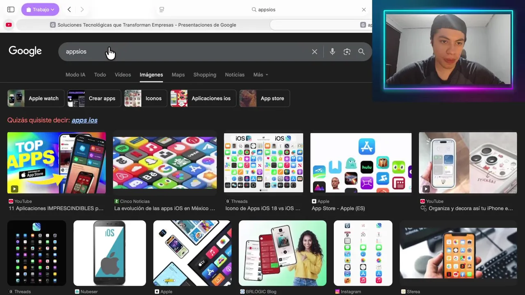Open the Nubeser iOS phone image
The height and width of the screenshot is (295, 525).
[110, 253]
